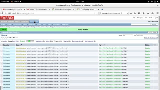This screenshot has width=160, height=90.
Task: Switch to the Inbox Gmail tab
Action: (x=38, y=9)
